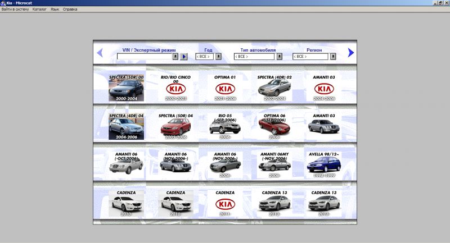Select first Cadenza 2010 white car
The height and width of the screenshot is (243, 450).
pyautogui.click(x=126, y=204)
